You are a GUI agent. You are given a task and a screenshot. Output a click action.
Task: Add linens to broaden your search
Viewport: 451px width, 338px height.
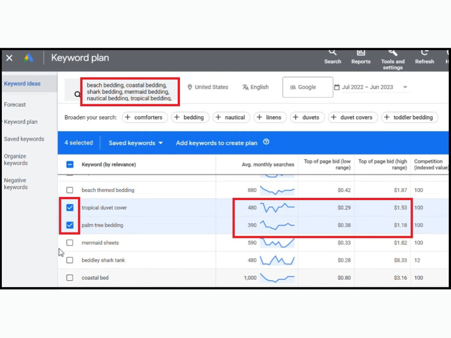[270, 117]
